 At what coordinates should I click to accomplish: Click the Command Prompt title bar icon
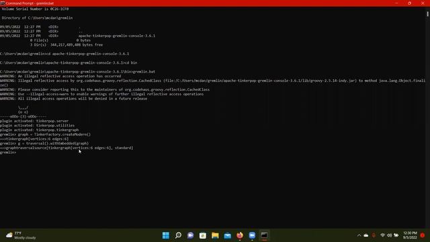(3, 3)
